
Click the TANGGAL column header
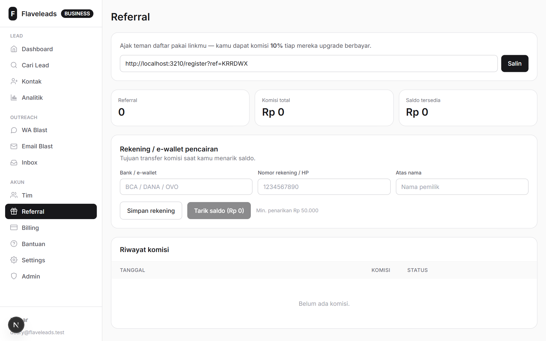132,270
